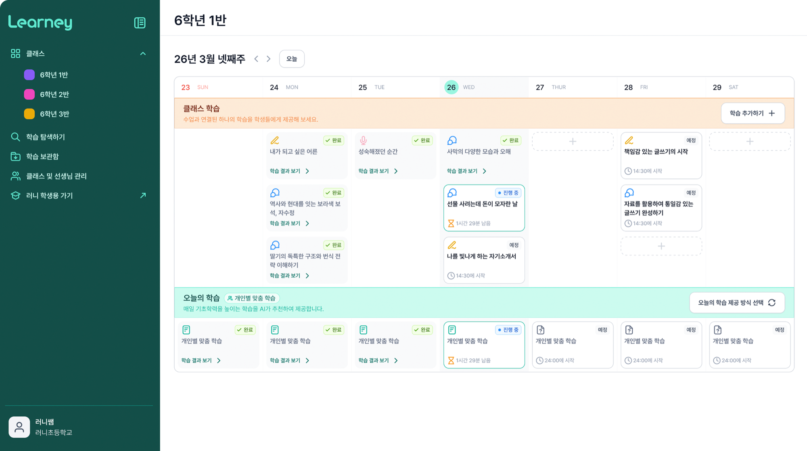Select 6학년 2반 class in sidebar
Screen dimensions: 807x451
pos(54,94)
